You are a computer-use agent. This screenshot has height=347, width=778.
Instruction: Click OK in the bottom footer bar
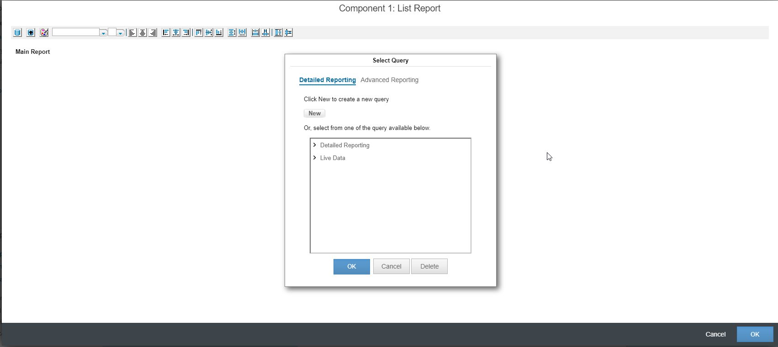pos(755,334)
